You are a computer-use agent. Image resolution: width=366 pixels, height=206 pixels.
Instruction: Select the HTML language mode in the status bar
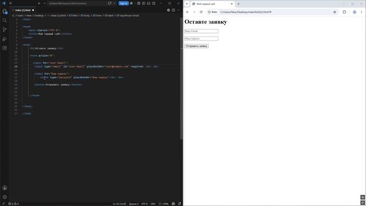tap(164, 204)
